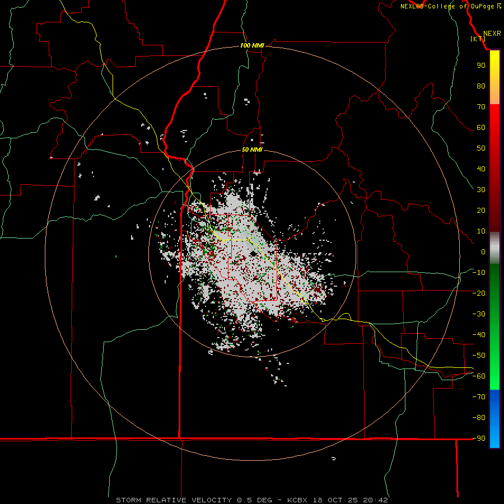Select the -20 value on the velocity scale
The height and width of the screenshot is (504, 504).
(x=479, y=293)
